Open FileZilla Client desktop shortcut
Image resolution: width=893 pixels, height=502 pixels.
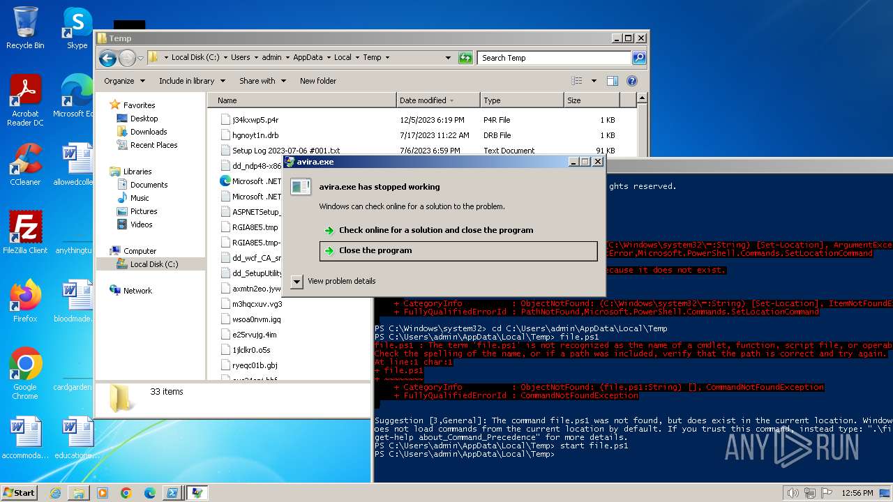(25, 233)
